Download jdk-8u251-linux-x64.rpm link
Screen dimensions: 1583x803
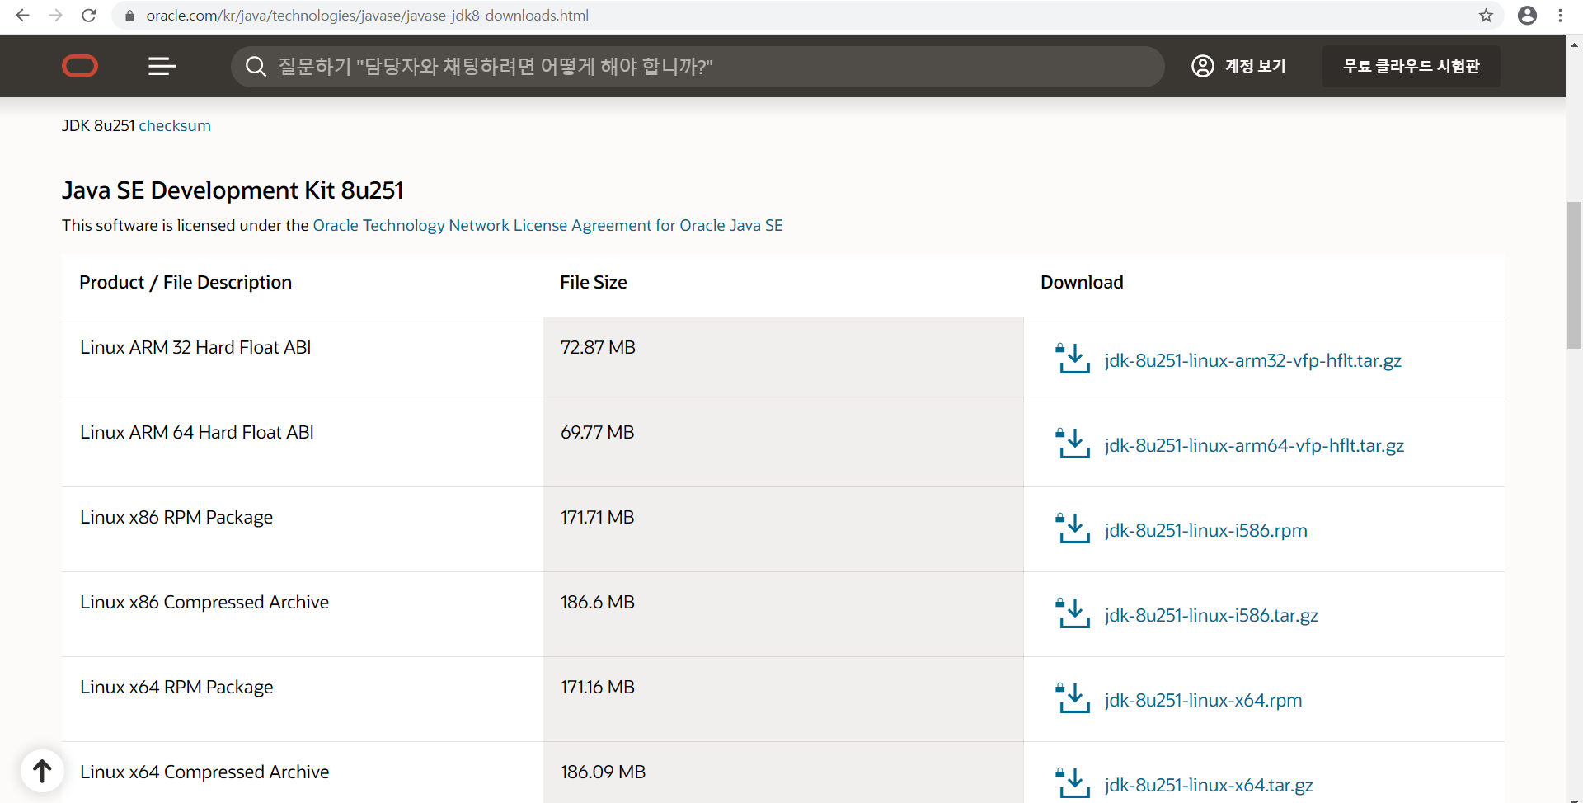[1203, 700]
